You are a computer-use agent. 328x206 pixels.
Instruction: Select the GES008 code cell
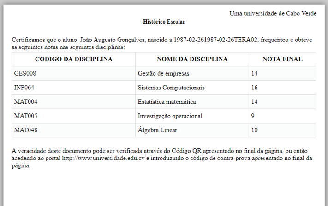point(74,73)
